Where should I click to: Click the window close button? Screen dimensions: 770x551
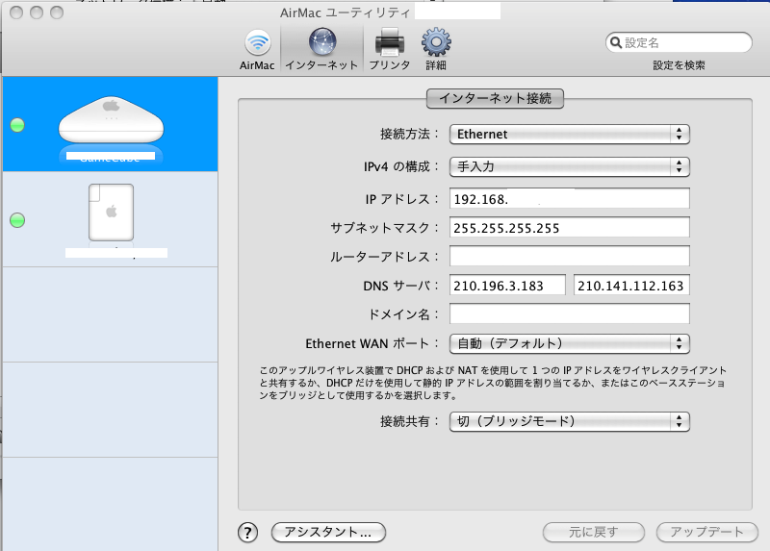(16, 13)
